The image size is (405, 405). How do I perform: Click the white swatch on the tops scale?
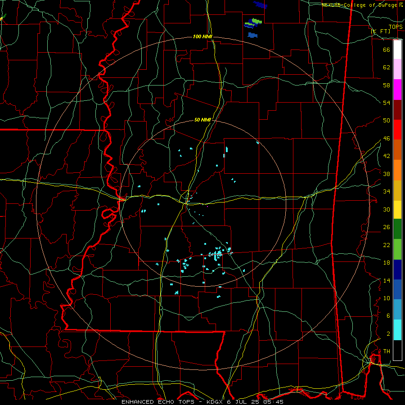coord(397,49)
